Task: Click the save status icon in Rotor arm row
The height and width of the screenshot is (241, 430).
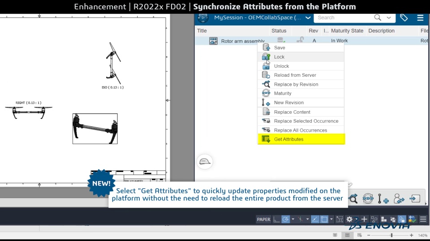Action: (281, 40)
